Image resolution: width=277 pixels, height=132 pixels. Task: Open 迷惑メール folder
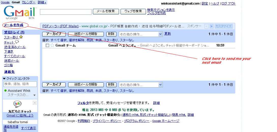tap(12, 61)
